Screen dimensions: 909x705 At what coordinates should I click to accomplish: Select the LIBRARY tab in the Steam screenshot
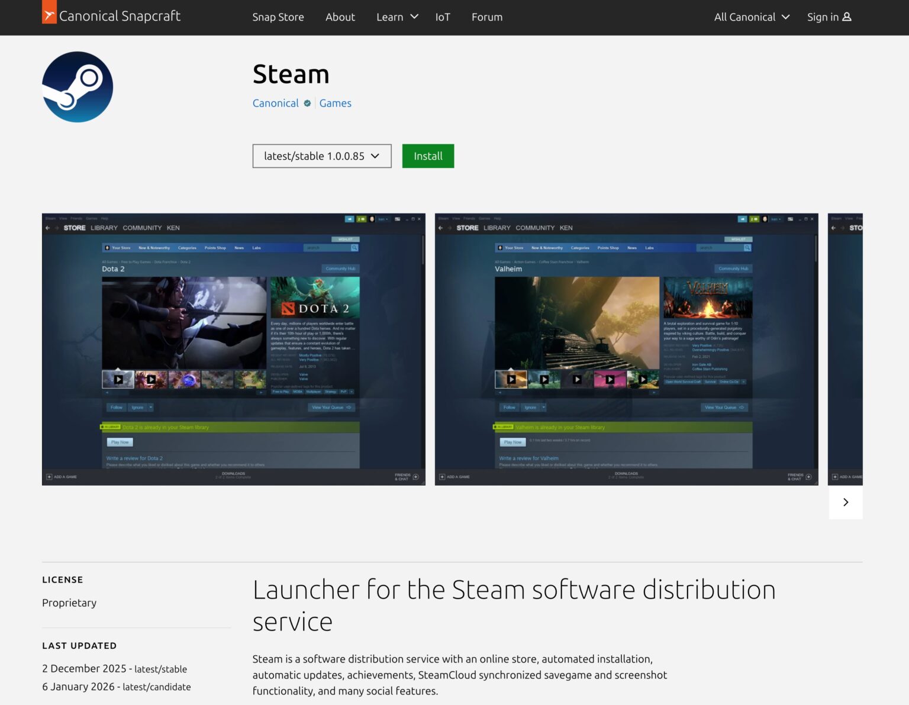(x=104, y=228)
